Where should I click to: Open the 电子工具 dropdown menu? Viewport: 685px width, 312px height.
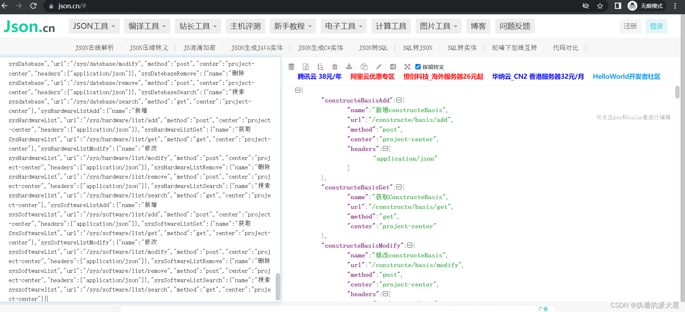coord(344,26)
